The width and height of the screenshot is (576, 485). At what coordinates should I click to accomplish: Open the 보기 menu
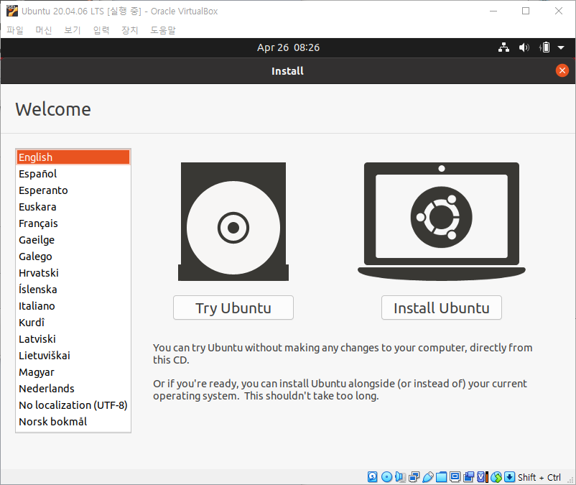(x=73, y=30)
